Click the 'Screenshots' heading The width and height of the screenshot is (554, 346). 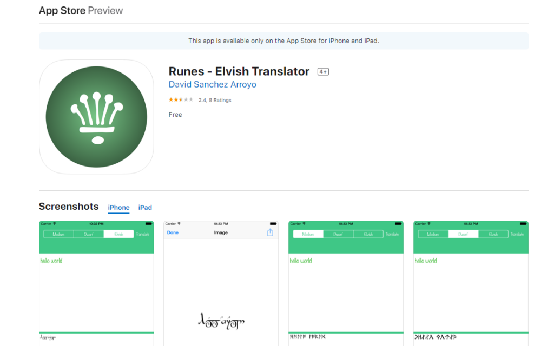[69, 207]
